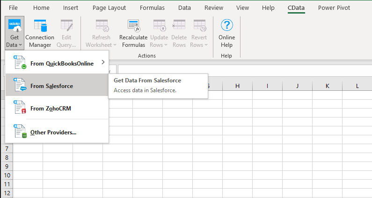Open the Connection Manager
This screenshot has height=198, width=372.
click(x=40, y=33)
